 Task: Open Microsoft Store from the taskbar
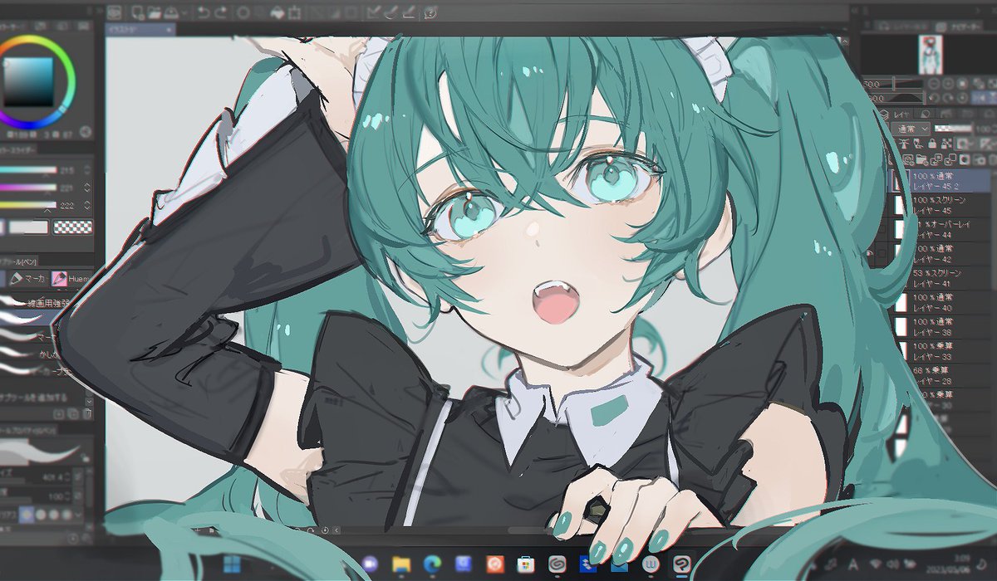[x=526, y=565]
